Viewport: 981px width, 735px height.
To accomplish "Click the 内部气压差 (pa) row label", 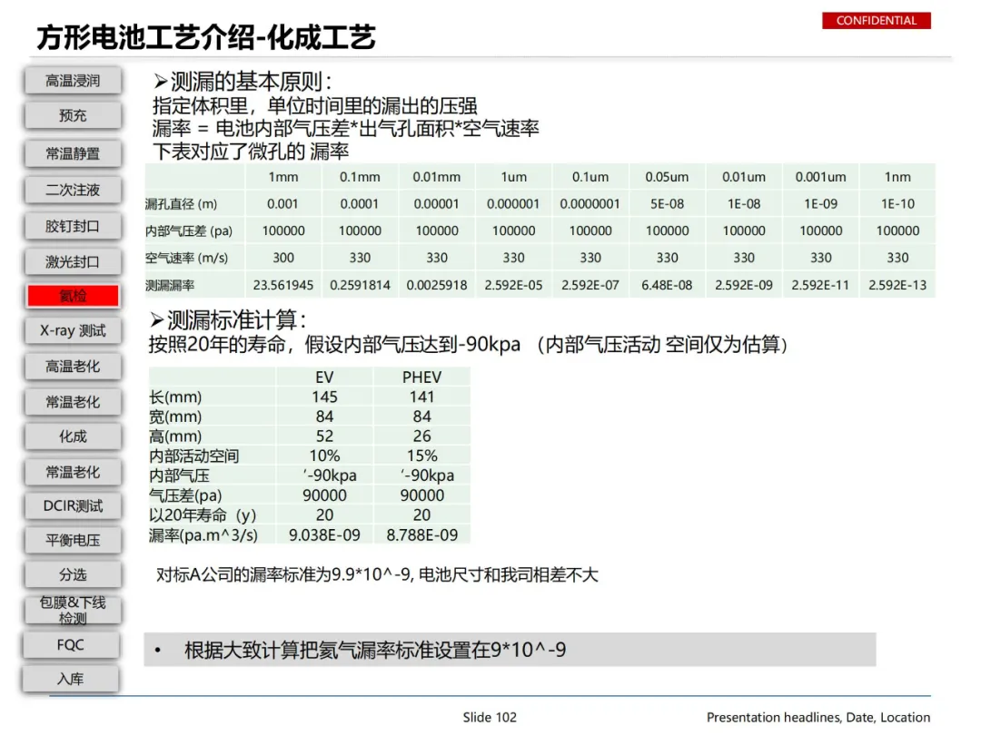I will 189,230.
